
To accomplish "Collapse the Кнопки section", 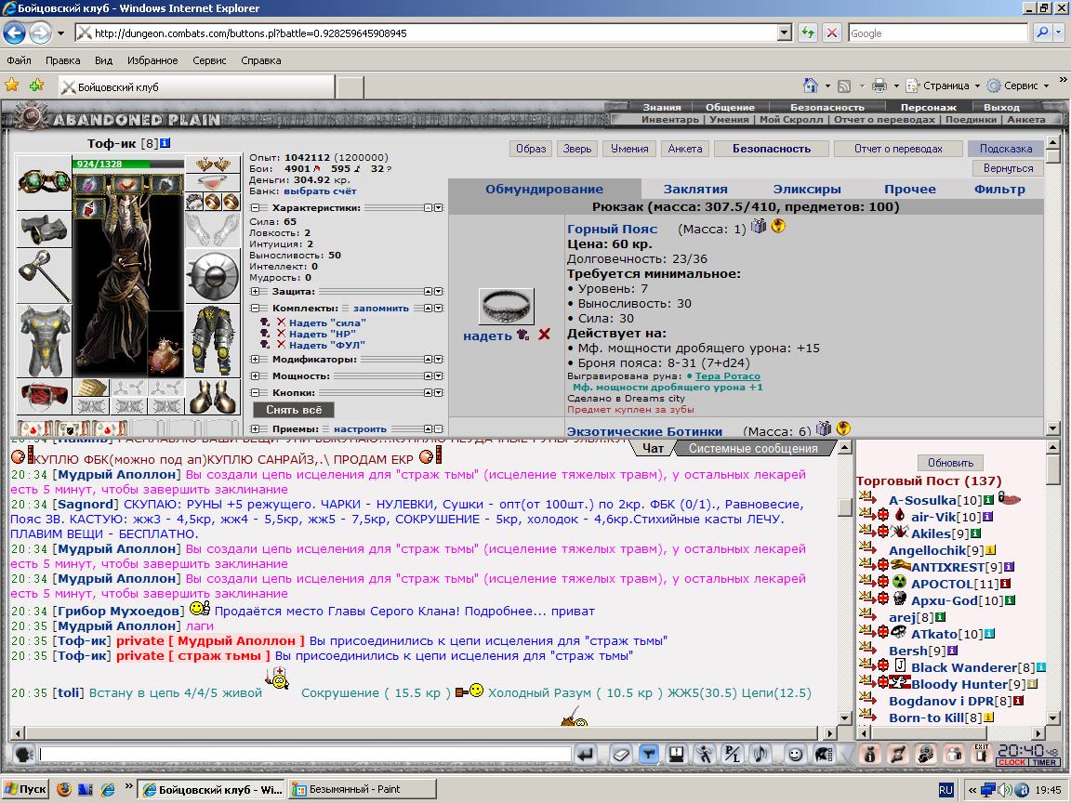I will (255, 392).
